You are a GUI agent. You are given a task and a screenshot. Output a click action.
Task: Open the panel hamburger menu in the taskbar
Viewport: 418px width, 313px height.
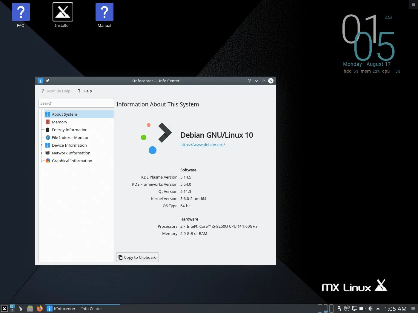(413, 309)
